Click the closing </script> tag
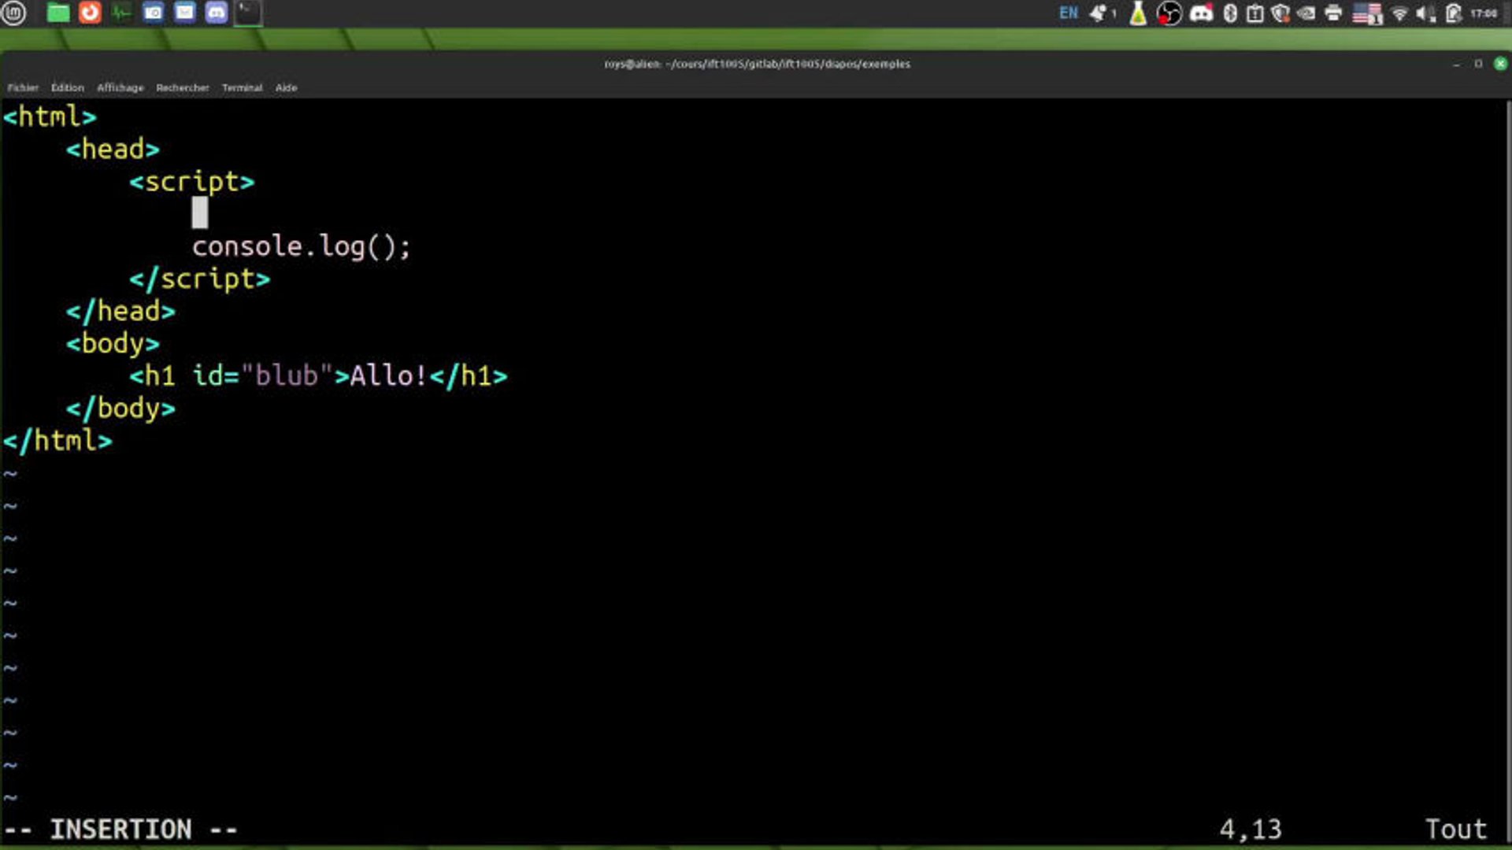Viewport: 1512px width, 850px height. (200, 279)
